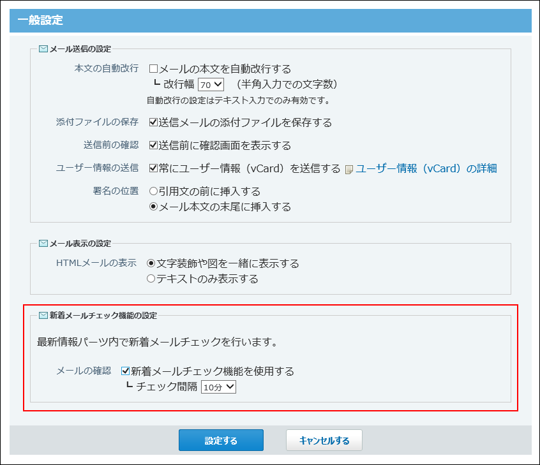Viewport: 540px width, 465px height.
Task: Click the HTMLメールの表示 label
Action: [x=96, y=263]
